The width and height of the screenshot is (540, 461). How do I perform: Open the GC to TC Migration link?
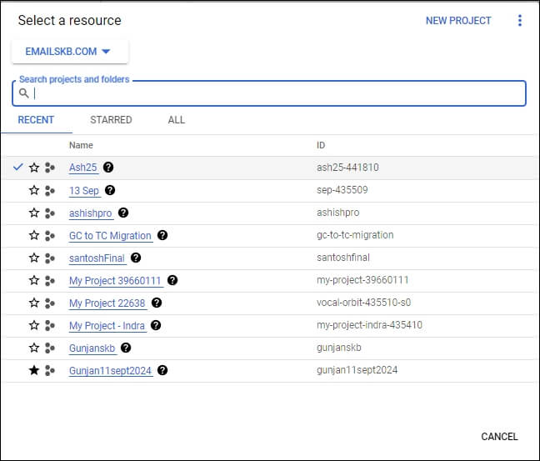coord(110,236)
